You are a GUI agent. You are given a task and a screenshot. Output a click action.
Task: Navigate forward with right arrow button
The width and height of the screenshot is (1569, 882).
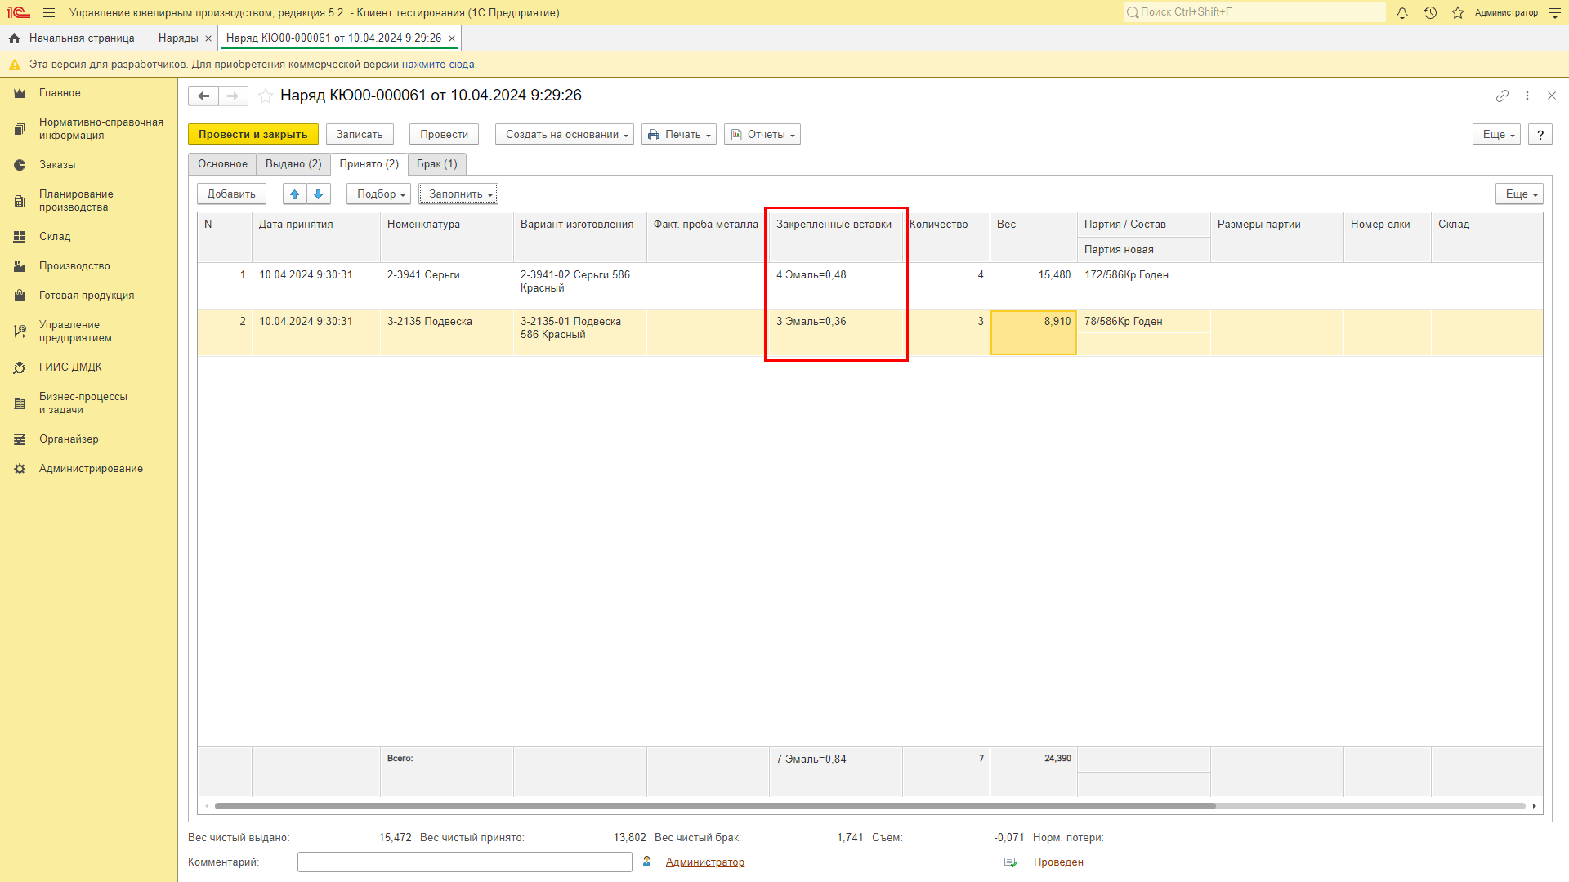pos(233,96)
